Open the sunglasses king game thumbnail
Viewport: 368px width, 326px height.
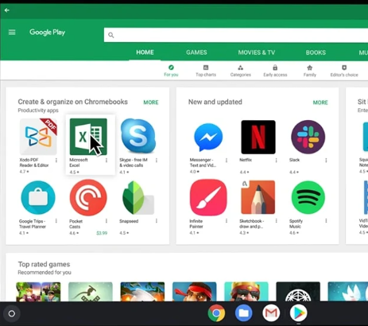coord(246,292)
